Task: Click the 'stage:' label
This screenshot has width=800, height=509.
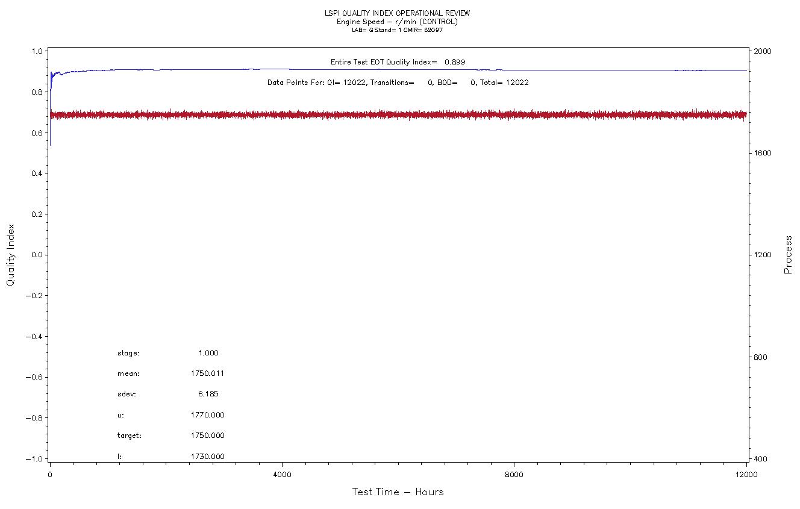Action: 128,354
